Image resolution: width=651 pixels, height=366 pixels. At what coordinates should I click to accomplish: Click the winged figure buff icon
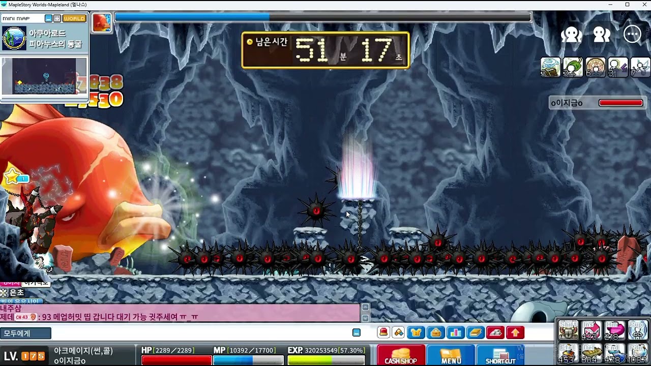[x=640, y=67]
